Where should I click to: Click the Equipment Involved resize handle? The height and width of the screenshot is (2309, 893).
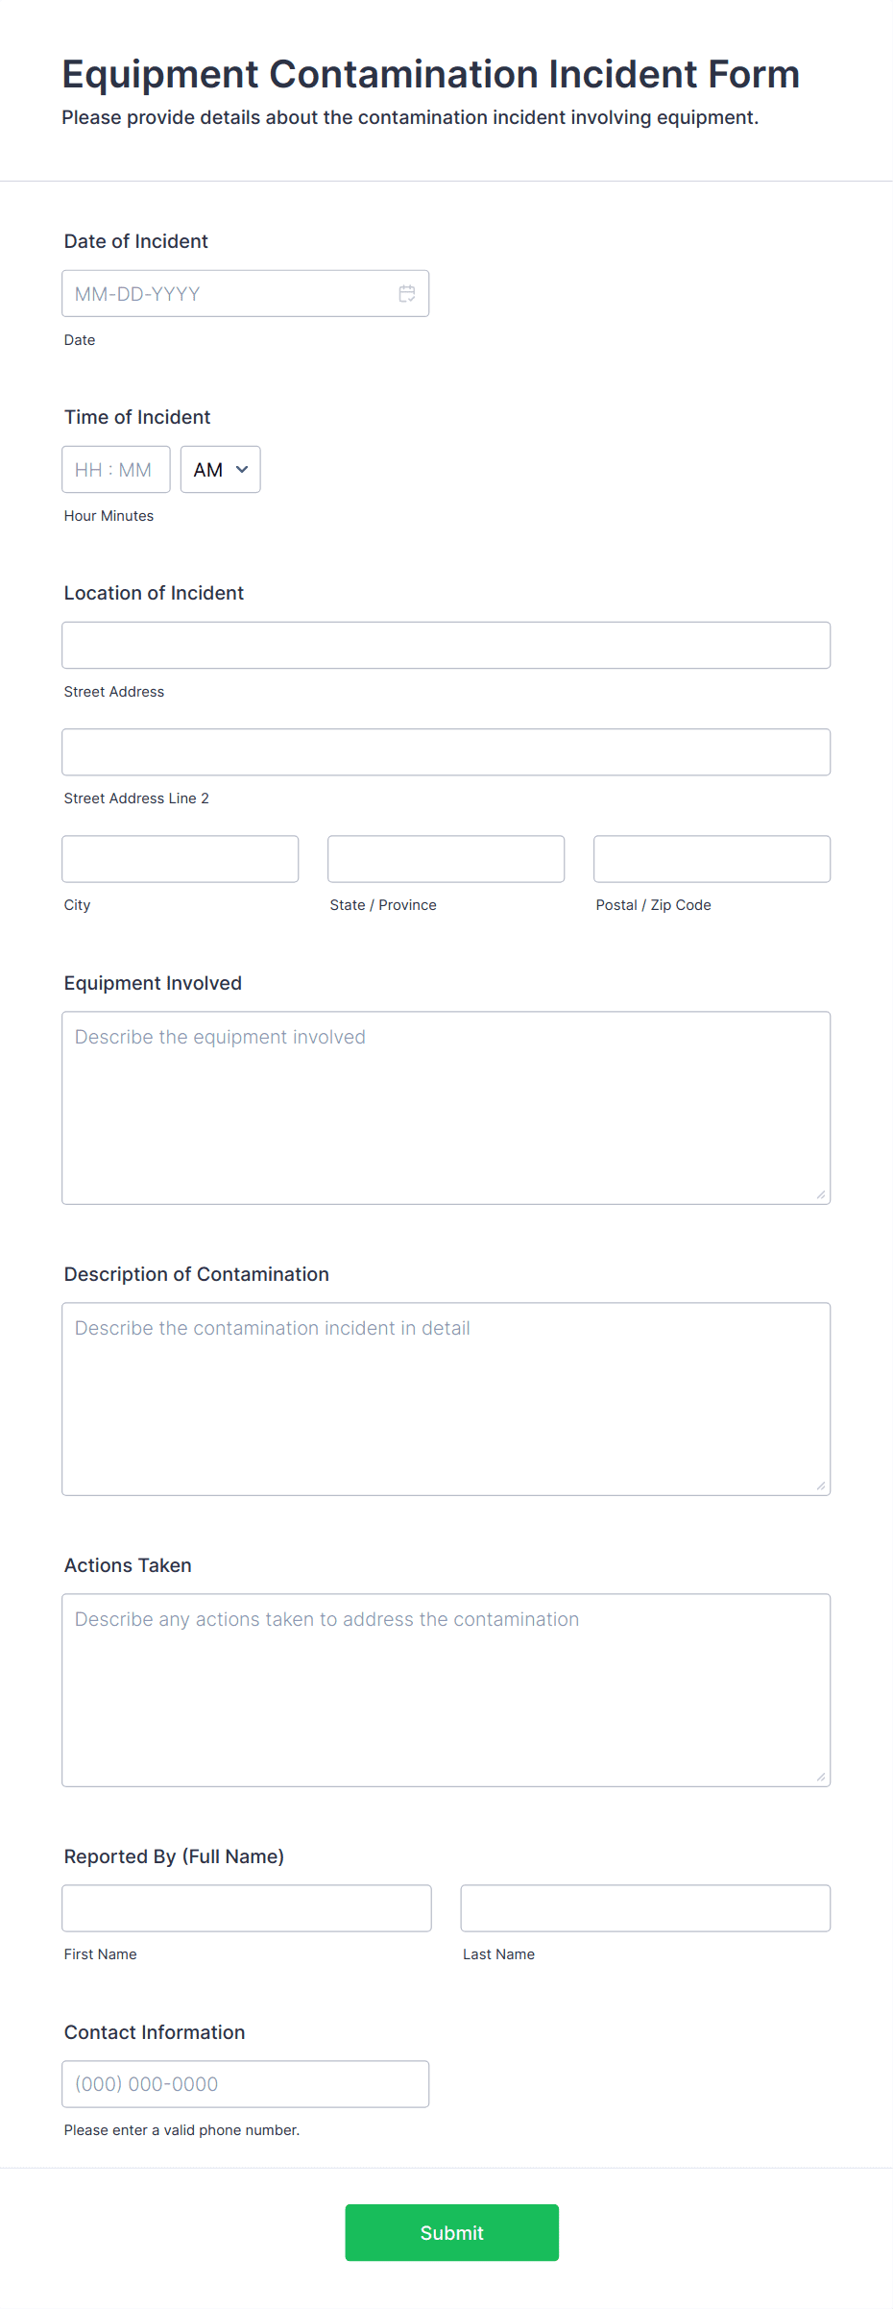click(821, 1194)
